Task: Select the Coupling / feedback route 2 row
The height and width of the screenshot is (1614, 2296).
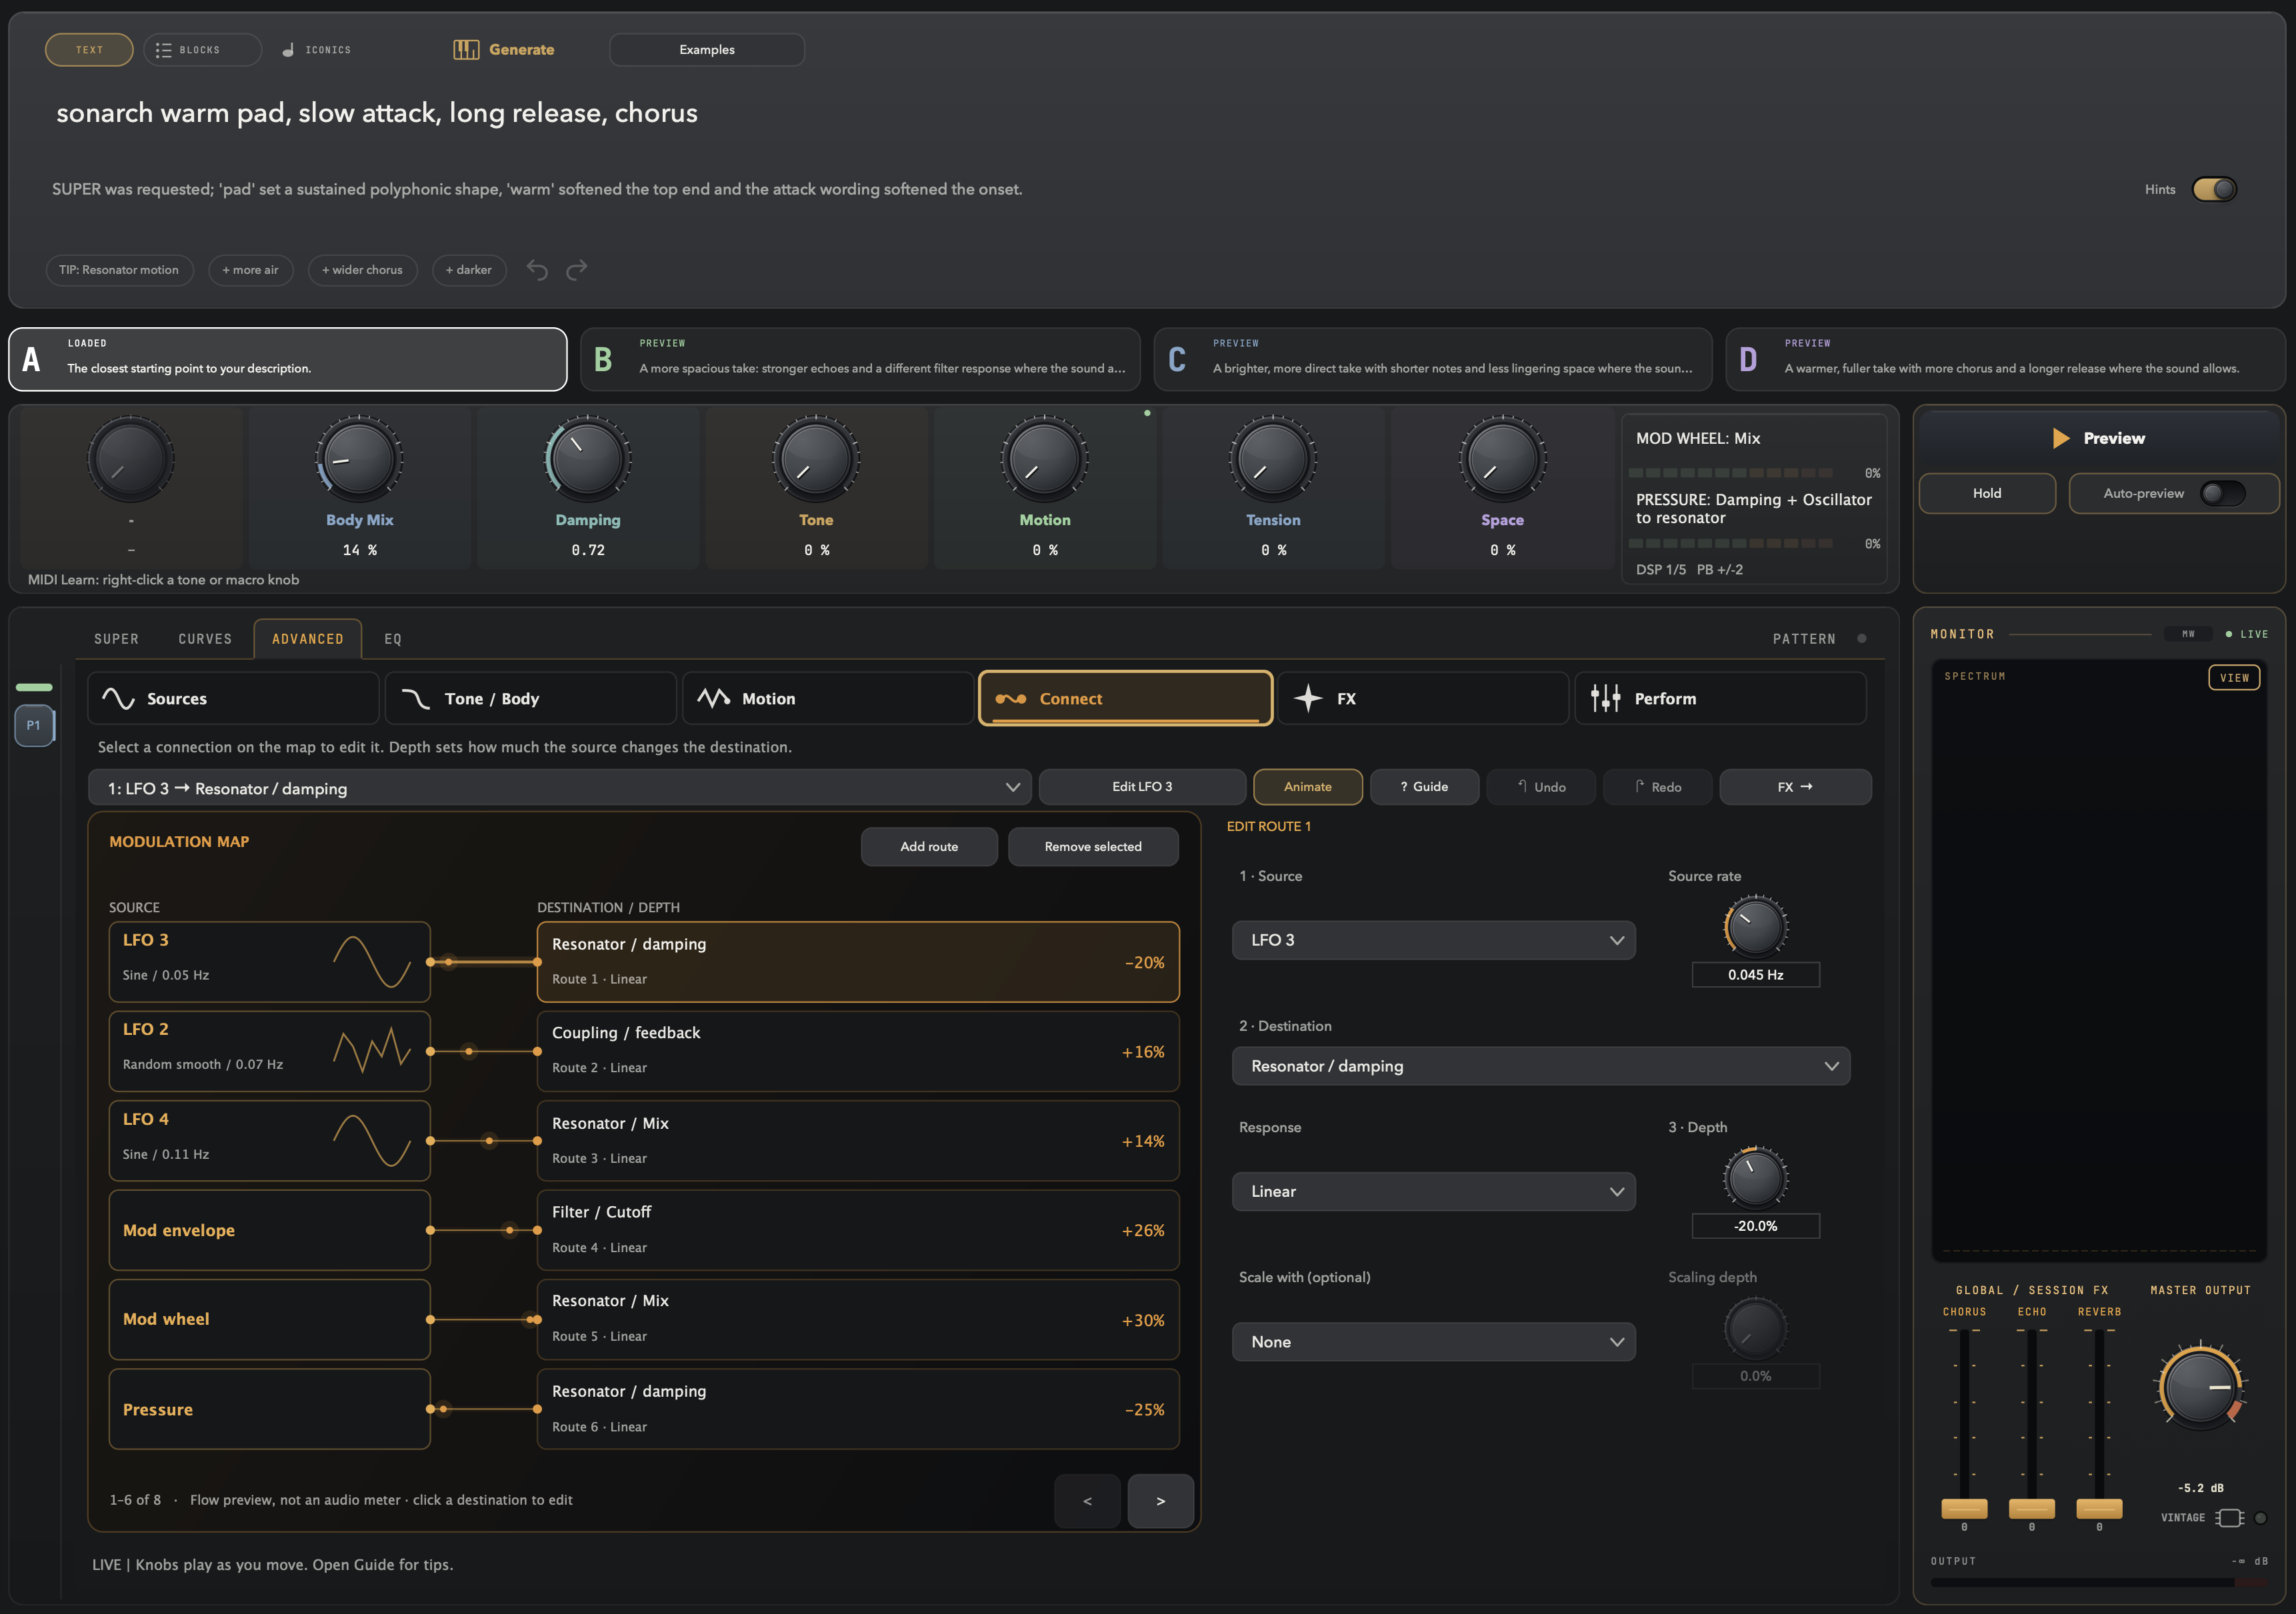Action: click(x=858, y=1052)
